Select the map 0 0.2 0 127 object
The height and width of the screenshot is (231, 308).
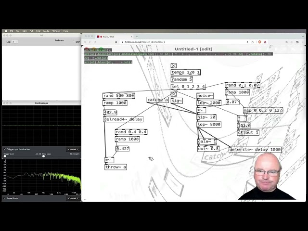click(x=263, y=110)
